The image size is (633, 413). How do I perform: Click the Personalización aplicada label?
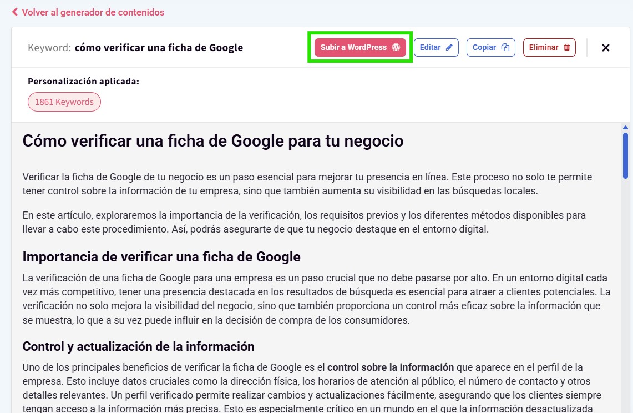coord(84,81)
